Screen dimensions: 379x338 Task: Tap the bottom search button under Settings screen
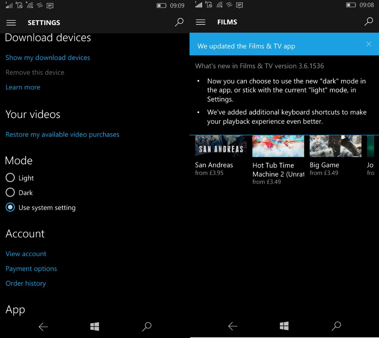147,326
